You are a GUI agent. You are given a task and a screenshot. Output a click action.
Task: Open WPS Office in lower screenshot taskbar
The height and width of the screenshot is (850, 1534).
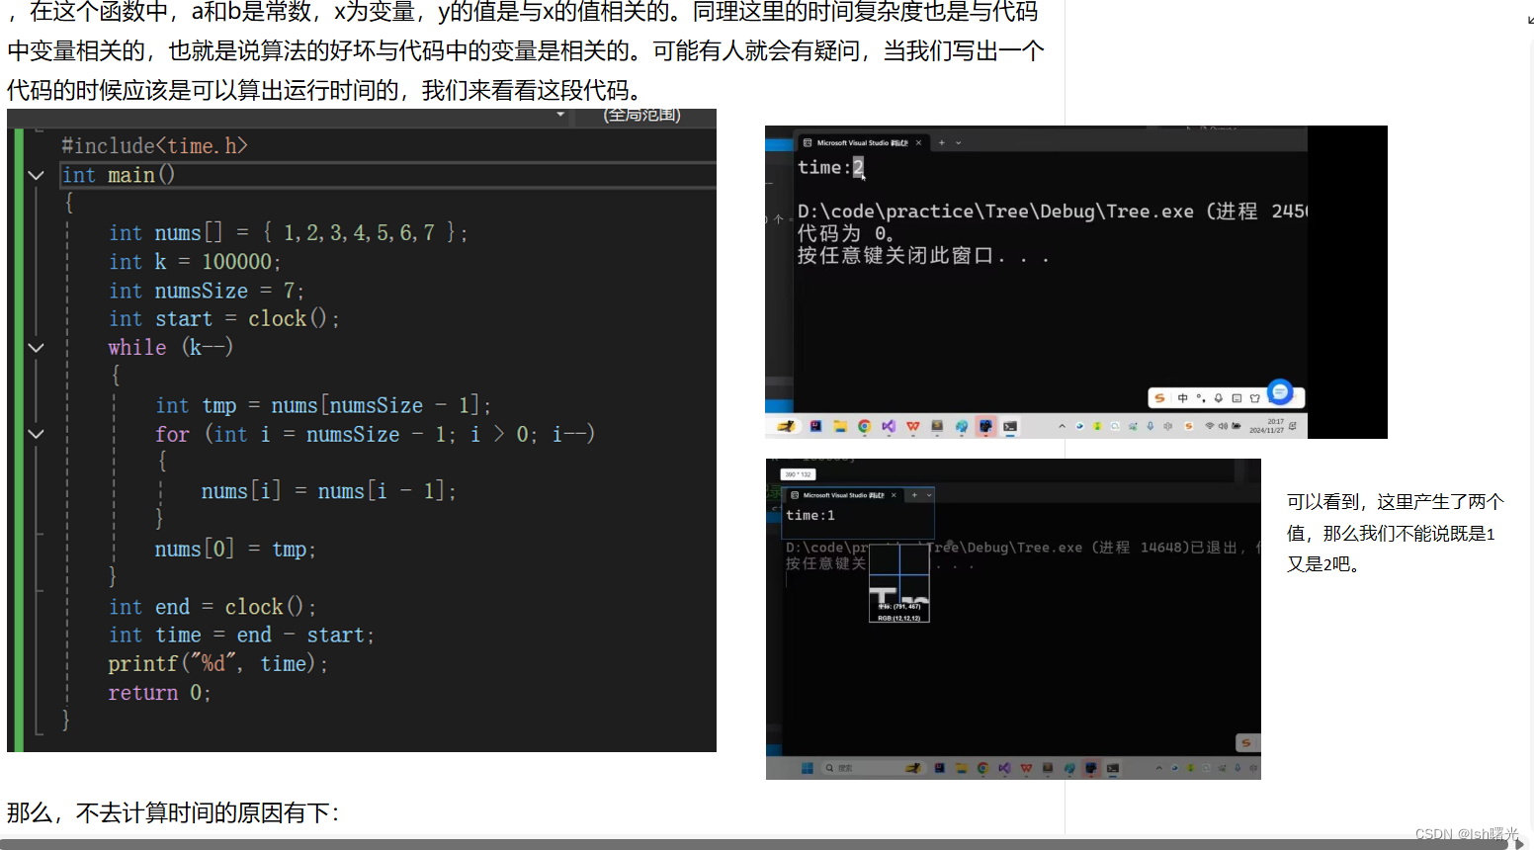coord(1026,768)
